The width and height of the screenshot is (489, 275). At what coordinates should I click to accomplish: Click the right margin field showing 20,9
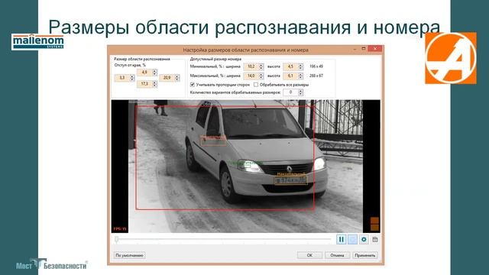[x=167, y=78]
